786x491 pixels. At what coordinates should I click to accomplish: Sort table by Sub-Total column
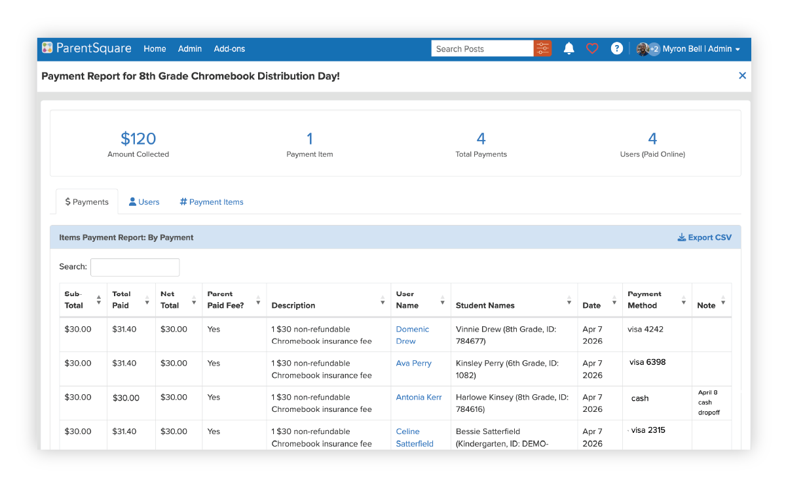[99, 300]
